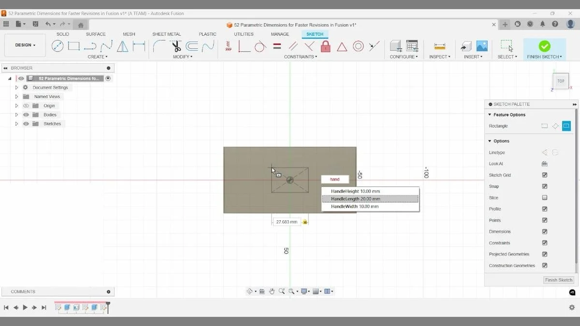Hide the Bodies folder with its eye toggle
Image resolution: width=580 pixels, height=326 pixels.
[26, 114]
